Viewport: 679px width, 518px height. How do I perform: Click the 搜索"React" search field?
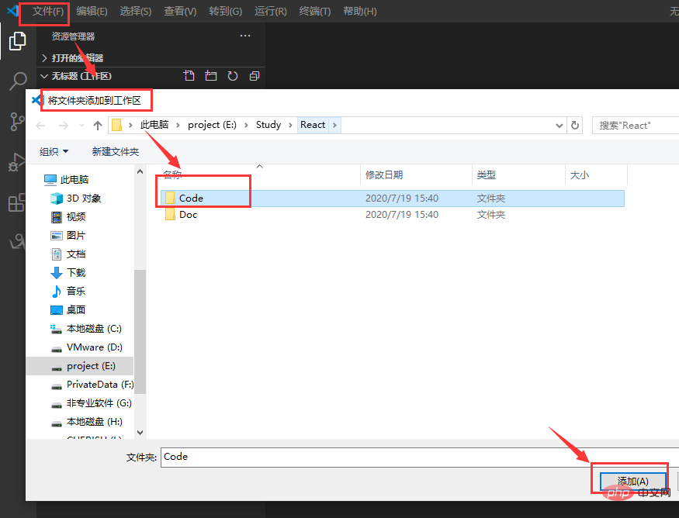pyautogui.click(x=636, y=126)
